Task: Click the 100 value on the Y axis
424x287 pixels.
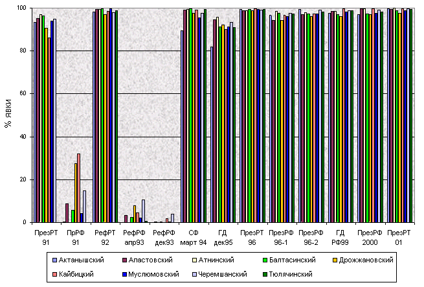Action: (21, 8)
